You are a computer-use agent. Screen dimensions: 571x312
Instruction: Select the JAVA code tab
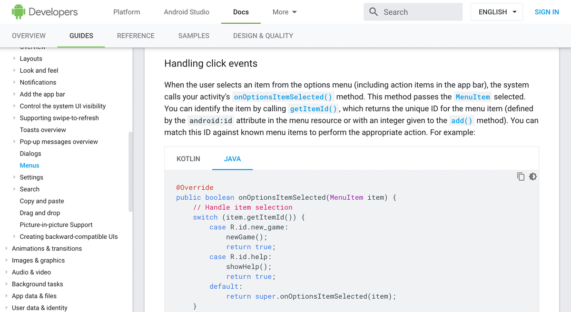(232, 159)
